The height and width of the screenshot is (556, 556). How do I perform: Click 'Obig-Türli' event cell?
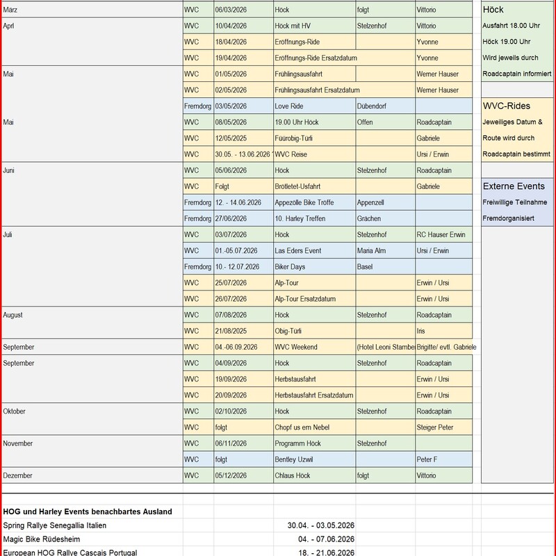pos(314,331)
